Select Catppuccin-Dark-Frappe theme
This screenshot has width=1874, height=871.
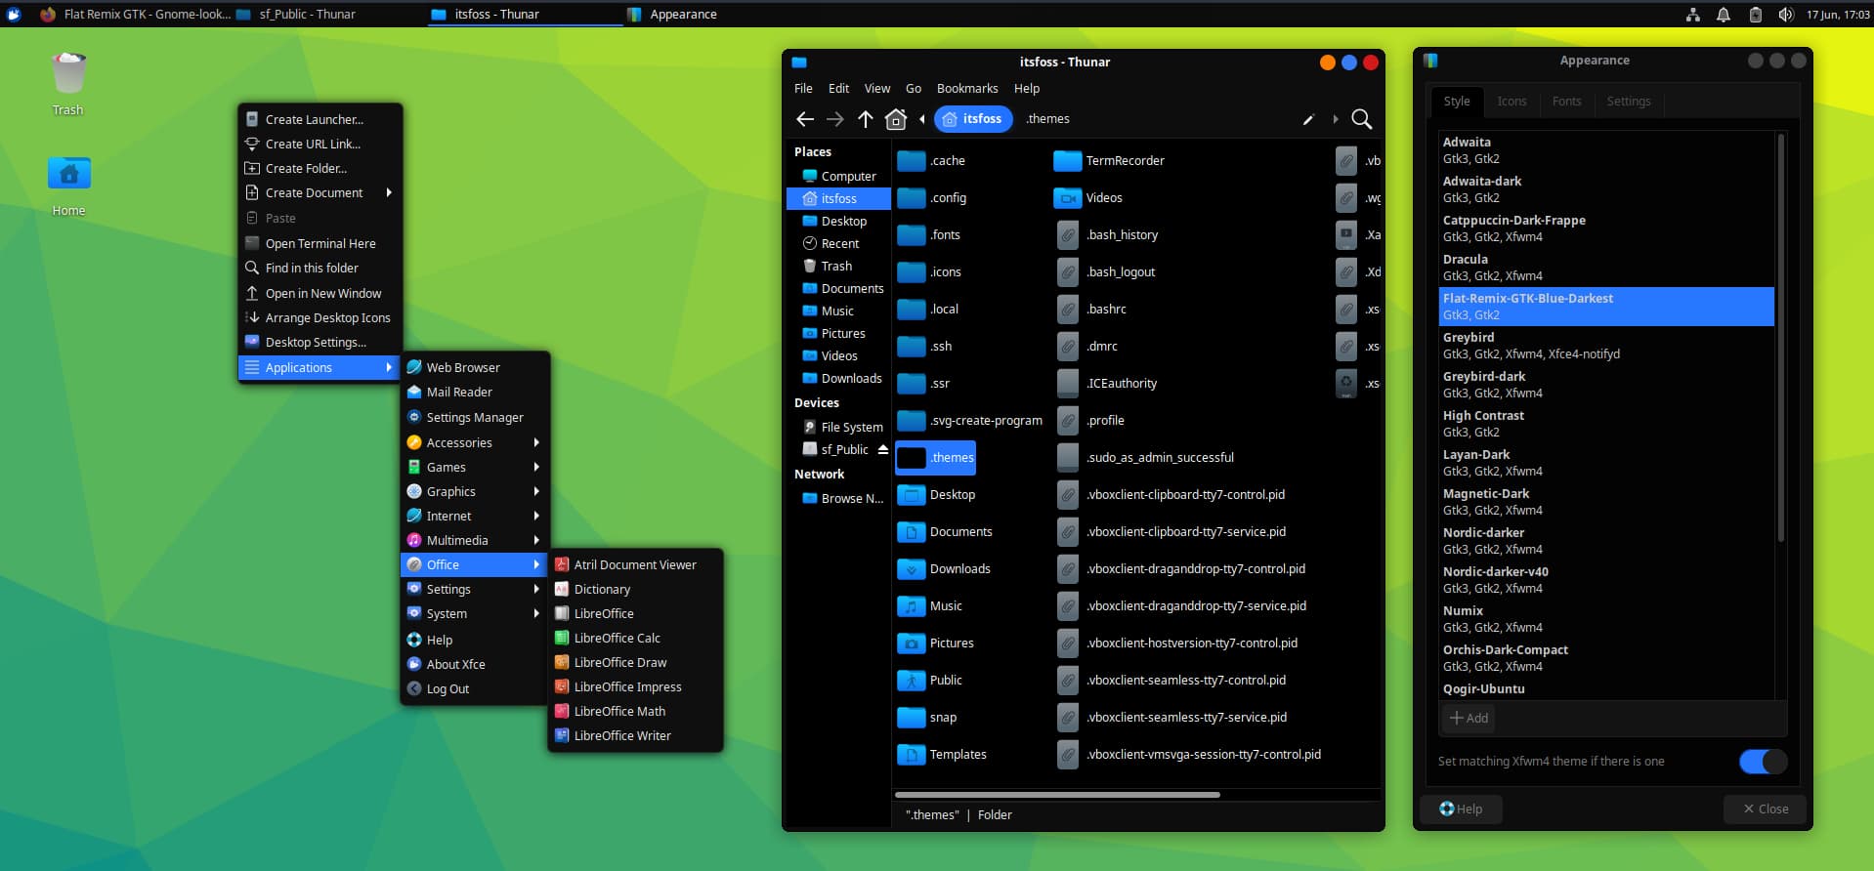[1606, 228]
